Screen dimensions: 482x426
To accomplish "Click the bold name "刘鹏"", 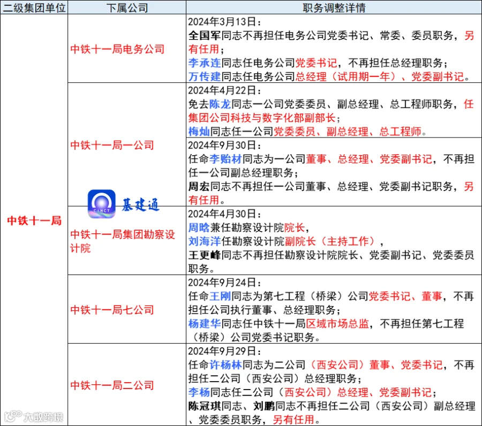I will pyautogui.click(x=263, y=406).
